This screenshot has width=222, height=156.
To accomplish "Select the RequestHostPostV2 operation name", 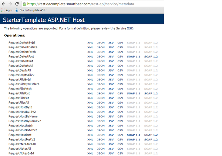I will (22, 139).
